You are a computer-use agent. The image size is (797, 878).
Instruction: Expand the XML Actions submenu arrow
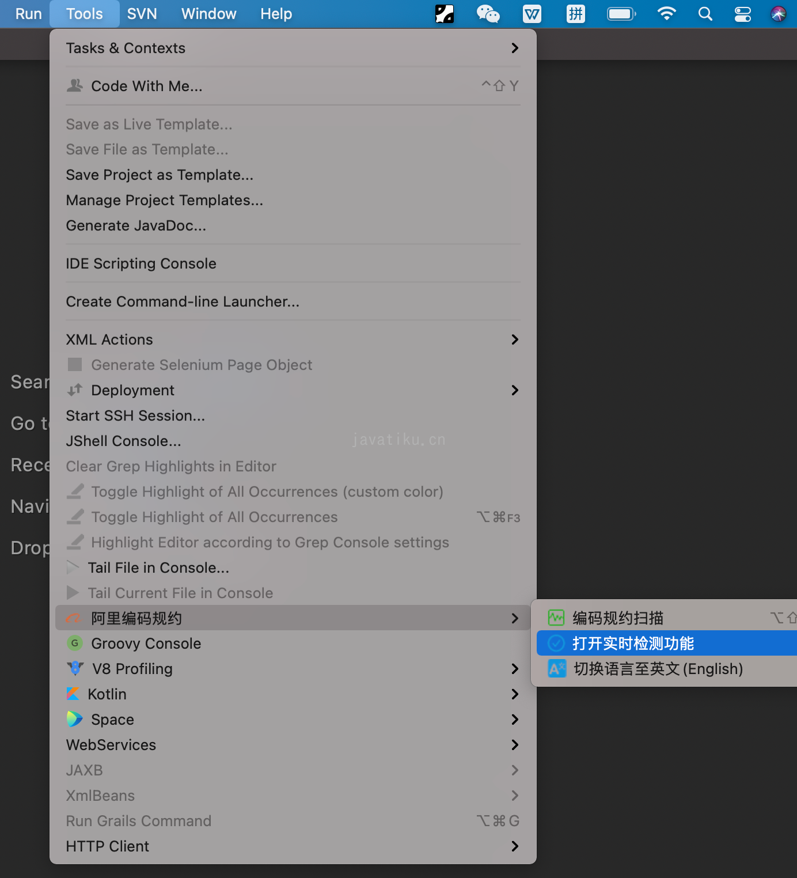tap(515, 339)
